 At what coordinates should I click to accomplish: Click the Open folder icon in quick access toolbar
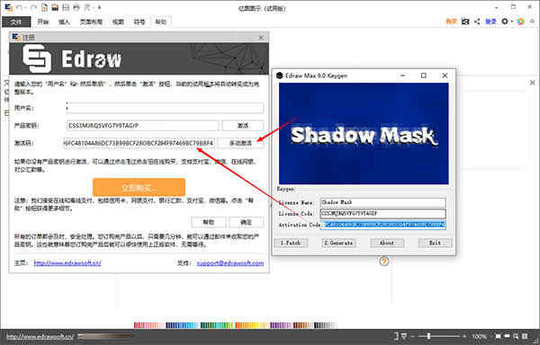[x=55, y=7]
